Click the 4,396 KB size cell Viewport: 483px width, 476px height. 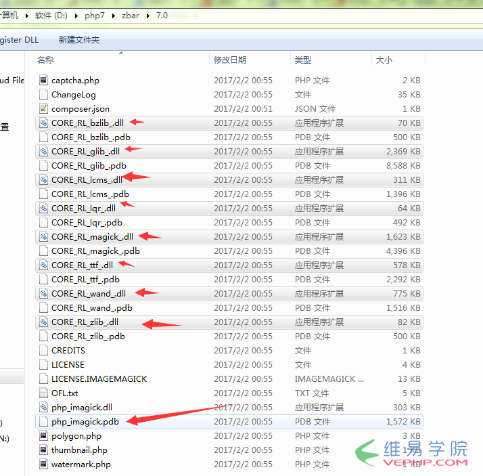[x=403, y=251]
